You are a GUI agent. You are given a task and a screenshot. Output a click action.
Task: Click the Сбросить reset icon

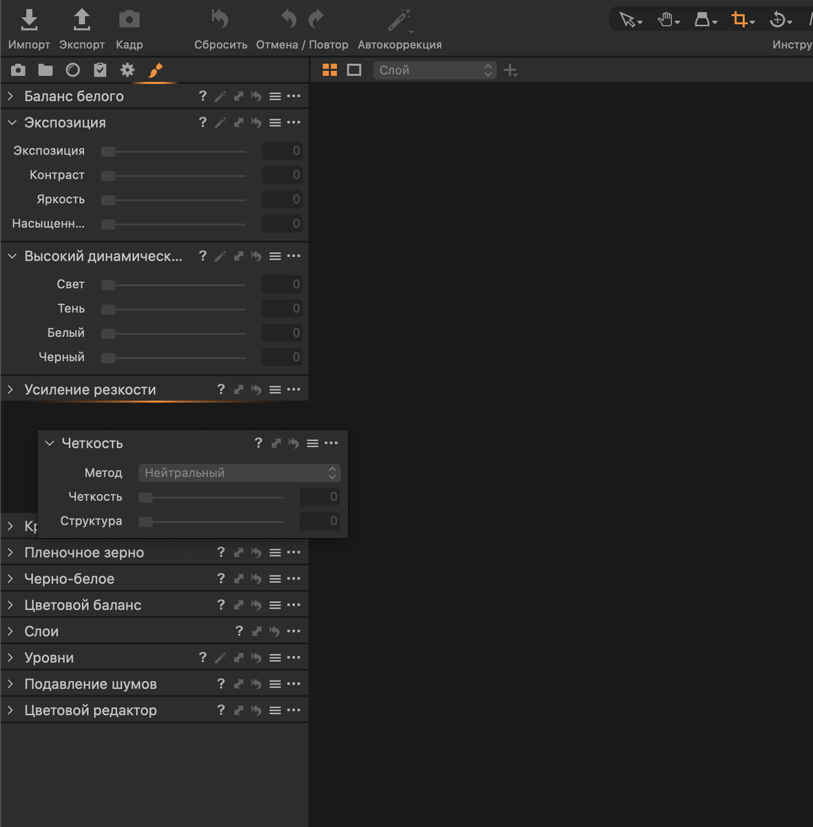coord(220,19)
